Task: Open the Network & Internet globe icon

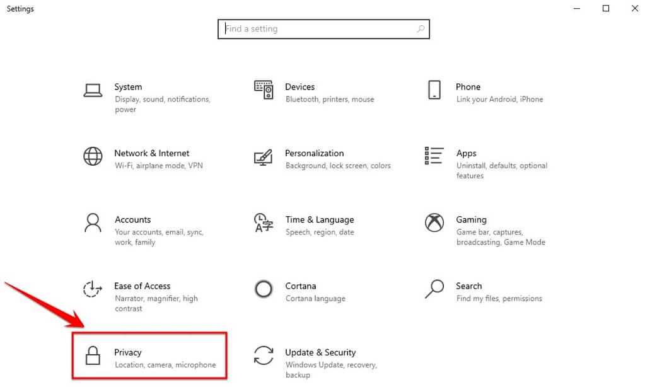Action: coord(93,156)
